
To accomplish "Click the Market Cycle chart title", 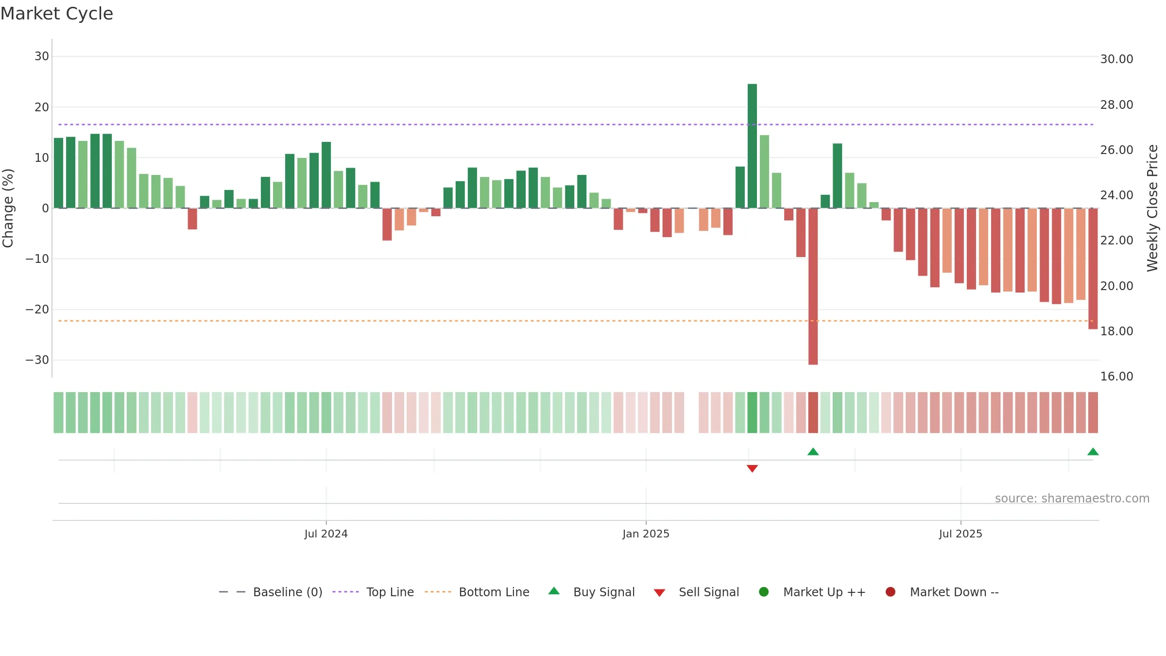I will [x=57, y=14].
